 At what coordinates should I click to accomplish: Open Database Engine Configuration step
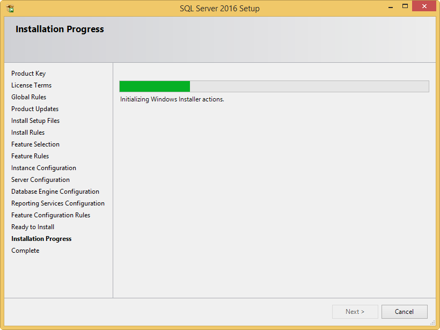(55, 192)
